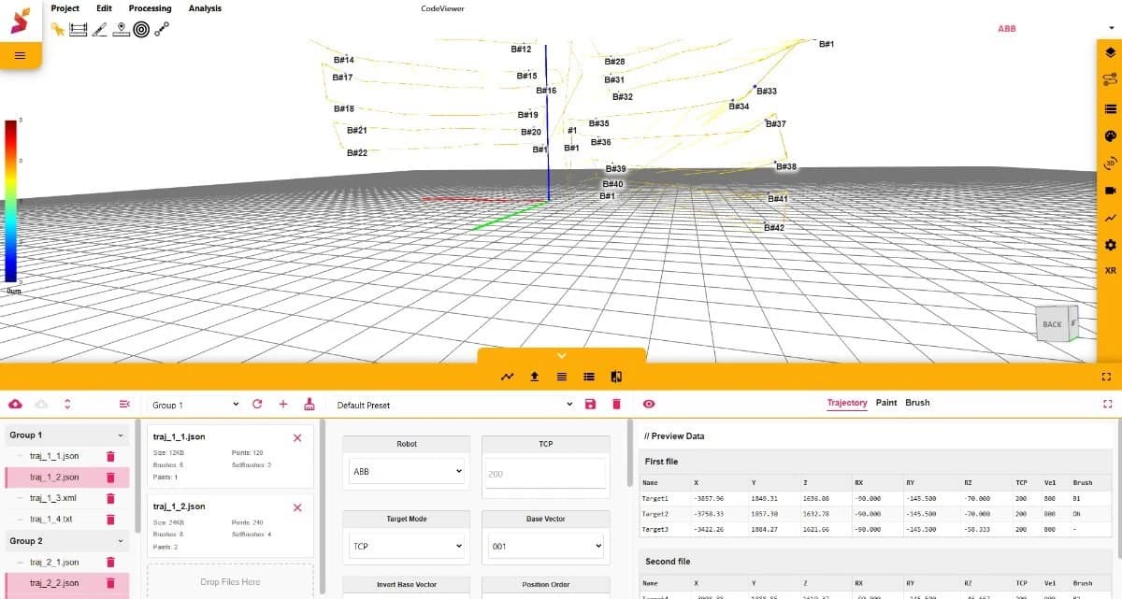Toggle expand collapse all arrows
The height and width of the screenshot is (599, 1122).
[x=67, y=404]
